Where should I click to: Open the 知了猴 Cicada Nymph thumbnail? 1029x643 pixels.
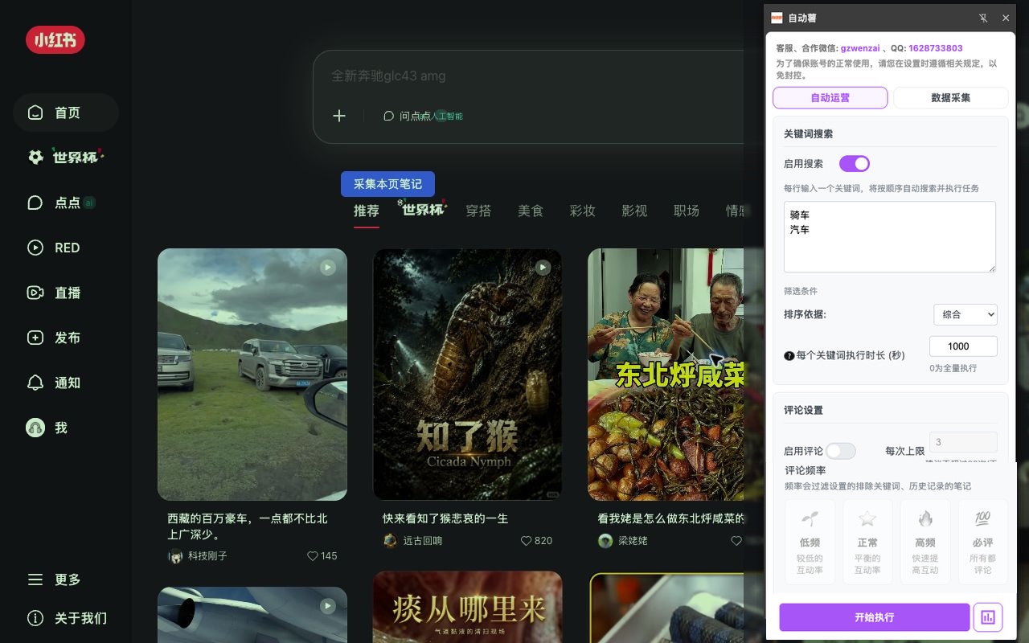coord(468,375)
